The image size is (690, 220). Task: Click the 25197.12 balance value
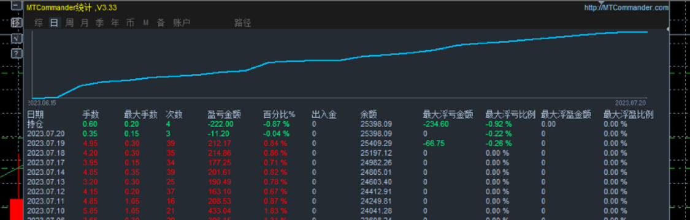[x=376, y=153]
